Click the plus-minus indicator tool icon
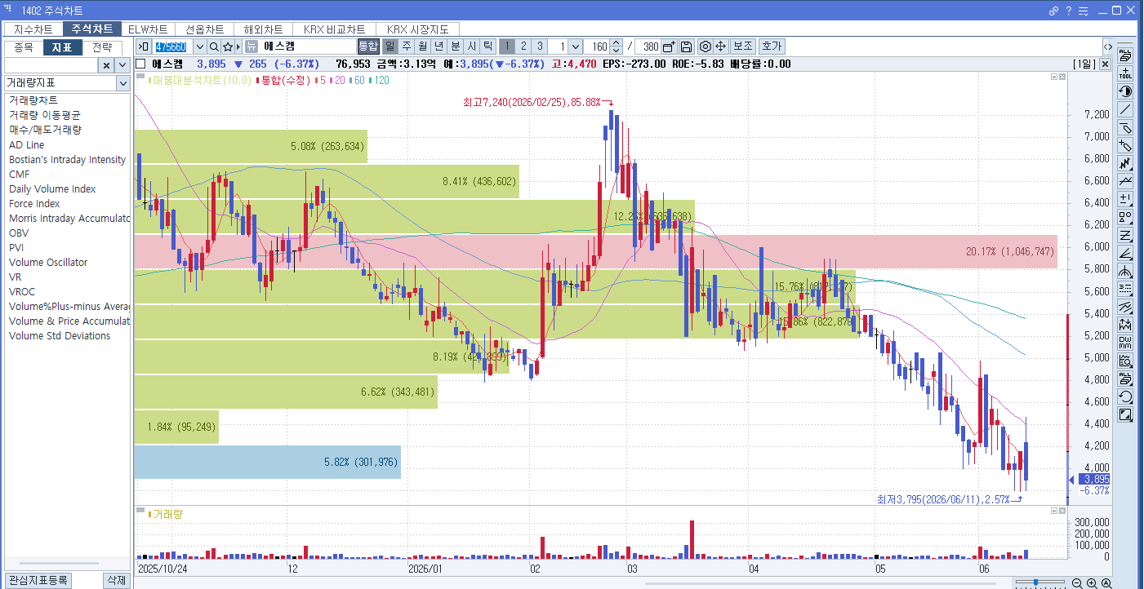 point(1125,199)
